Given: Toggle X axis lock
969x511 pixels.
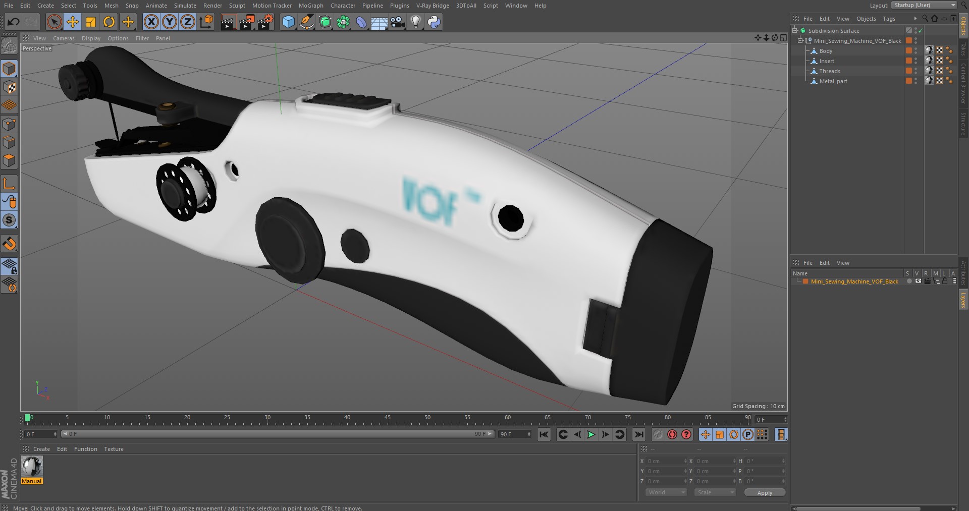Looking at the screenshot, I should click(x=151, y=22).
